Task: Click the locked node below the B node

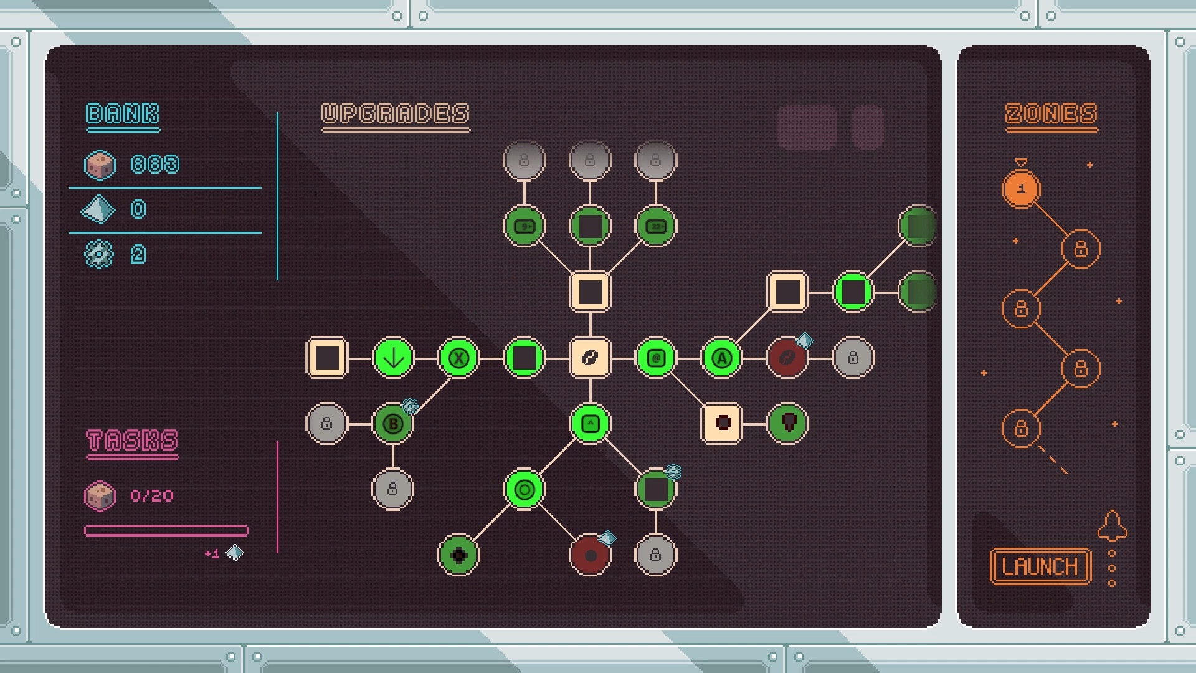Action: point(393,490)
